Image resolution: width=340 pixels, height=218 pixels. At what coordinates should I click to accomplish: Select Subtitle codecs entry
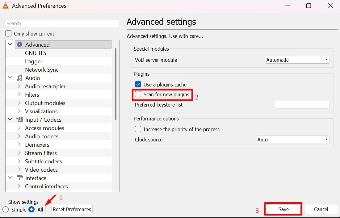click(x=43, y=161)
